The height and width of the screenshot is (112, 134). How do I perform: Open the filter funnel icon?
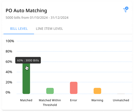pos(125,10)
